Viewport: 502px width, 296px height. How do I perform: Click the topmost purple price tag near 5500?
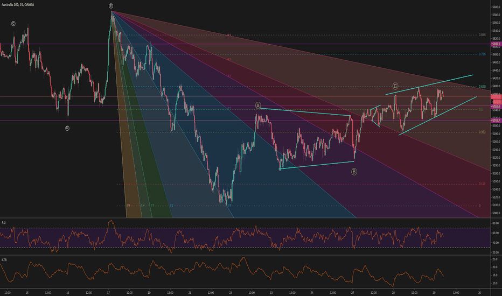496,44
